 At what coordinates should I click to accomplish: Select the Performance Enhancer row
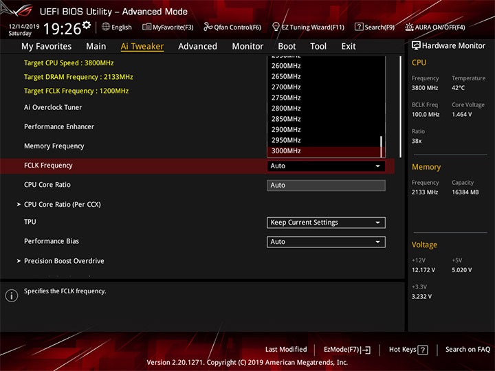(59, 126)
